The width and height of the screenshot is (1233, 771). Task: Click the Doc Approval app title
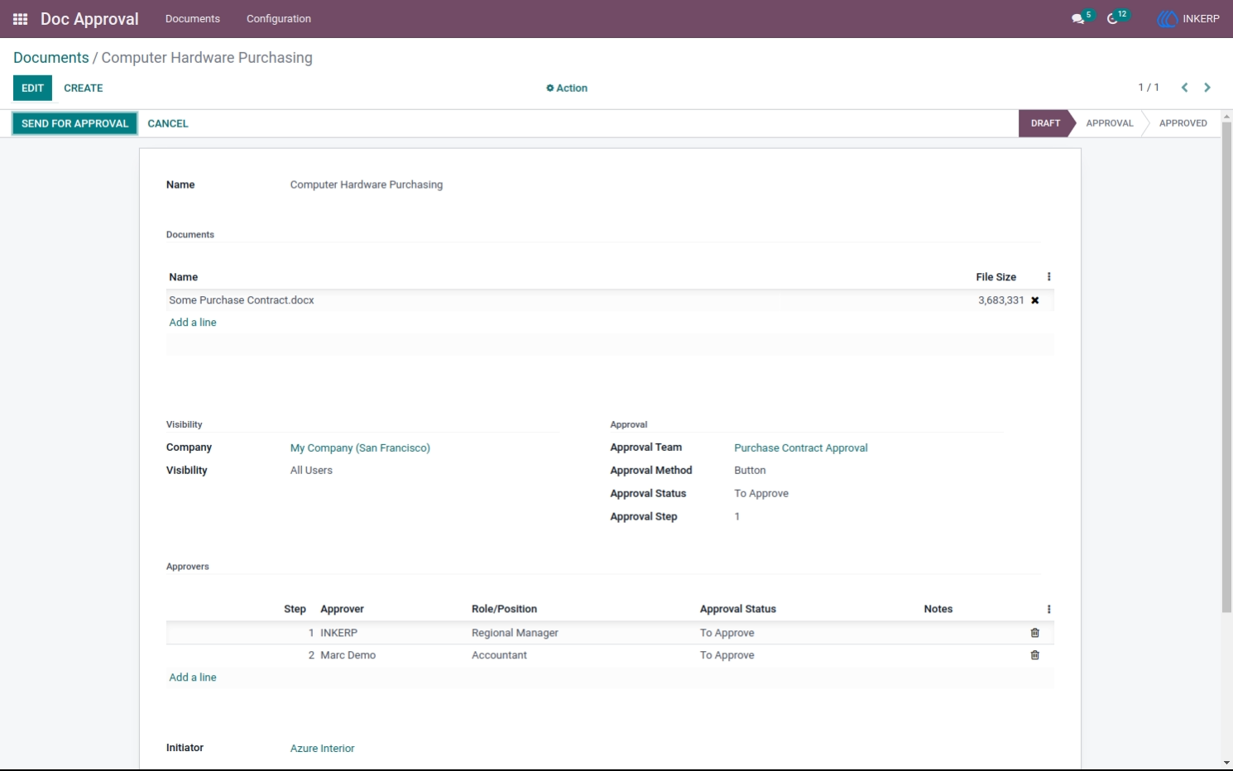[x=89, y=18]
